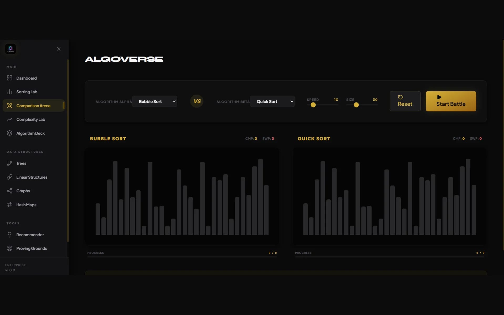Click the Recommender lightbulb icon
This screenshot has height=315, width=504.
pyautogui.click(x=9, y=235)
